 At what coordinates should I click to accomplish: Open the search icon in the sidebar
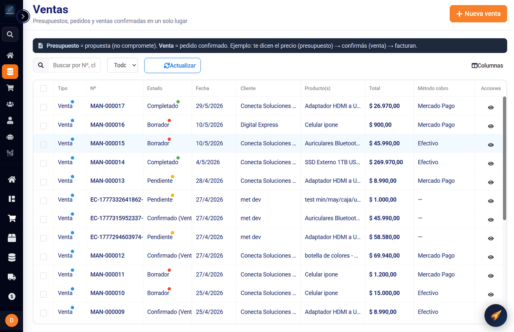[x=10, y=34]
